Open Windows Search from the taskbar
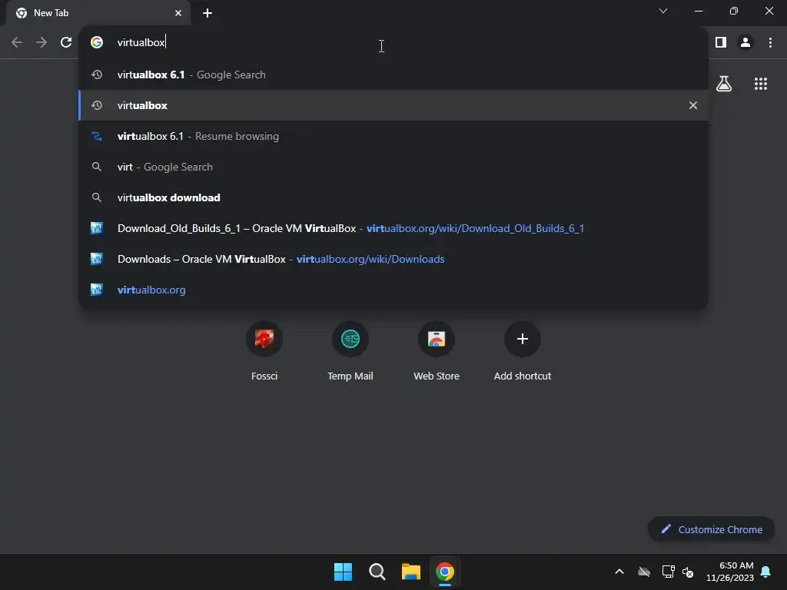Image resolution: width=787 pixels, height=590 pixels. click(x=377, y=572)
